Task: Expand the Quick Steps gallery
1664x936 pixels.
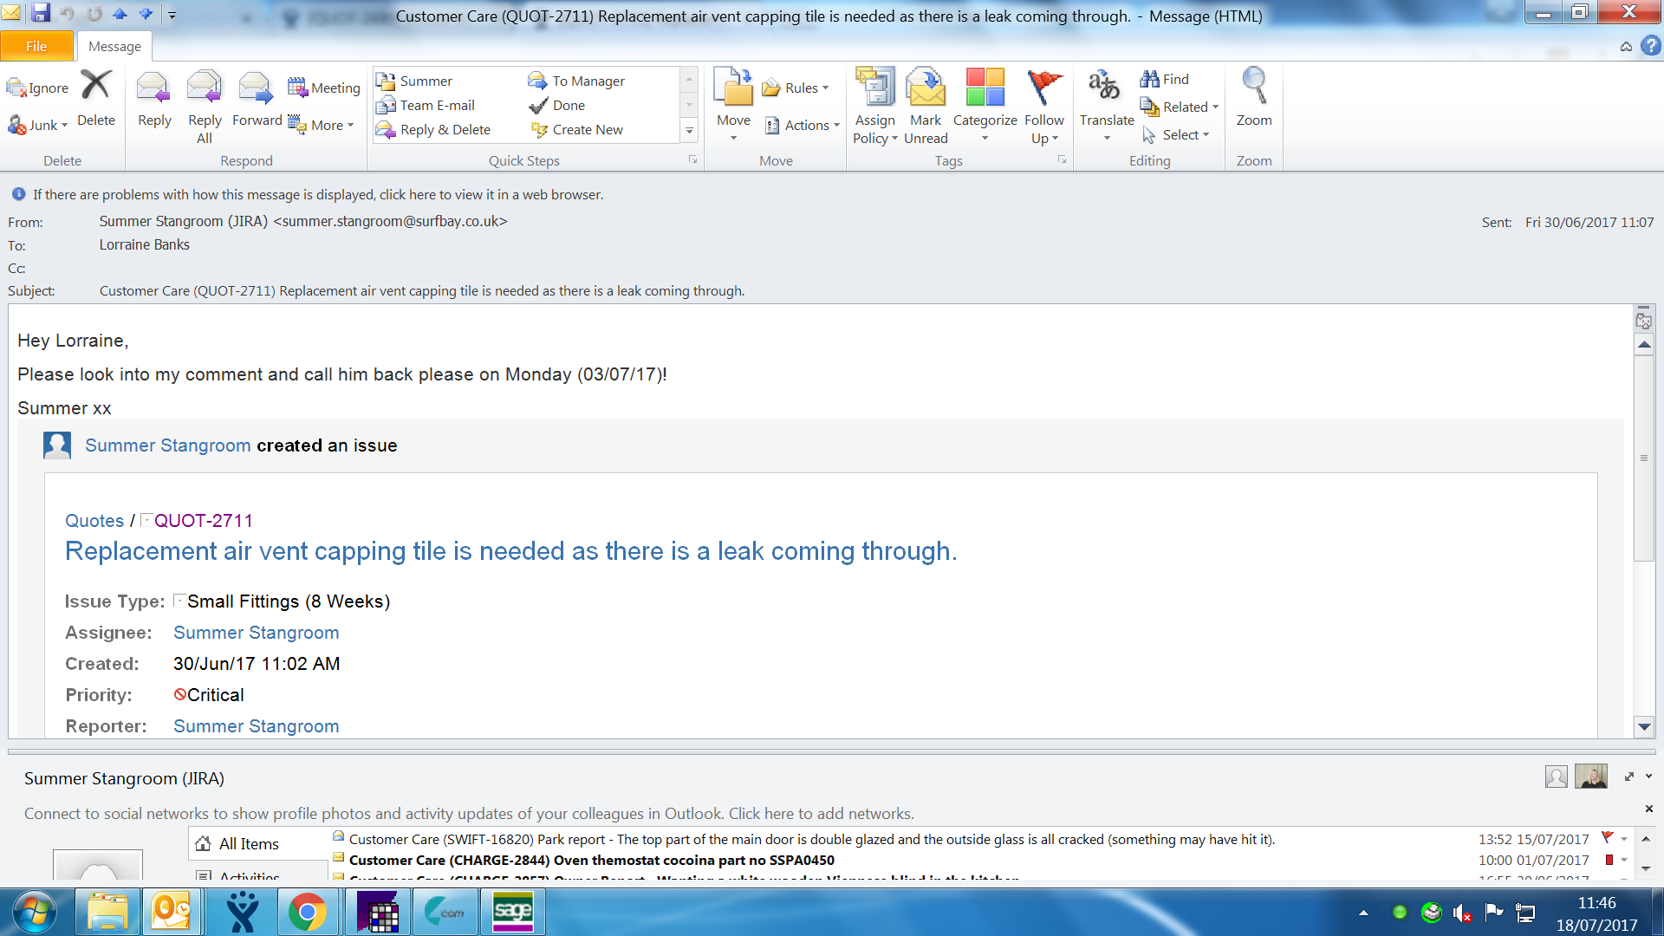Action: pyautogui.click(x=689, y=131)
